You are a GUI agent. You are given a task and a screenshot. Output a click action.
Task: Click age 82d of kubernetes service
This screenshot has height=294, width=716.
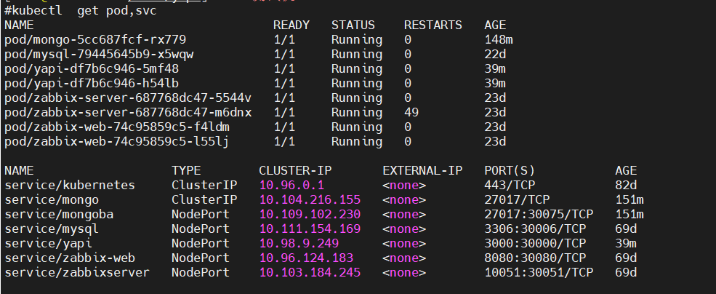coord(626,186)
